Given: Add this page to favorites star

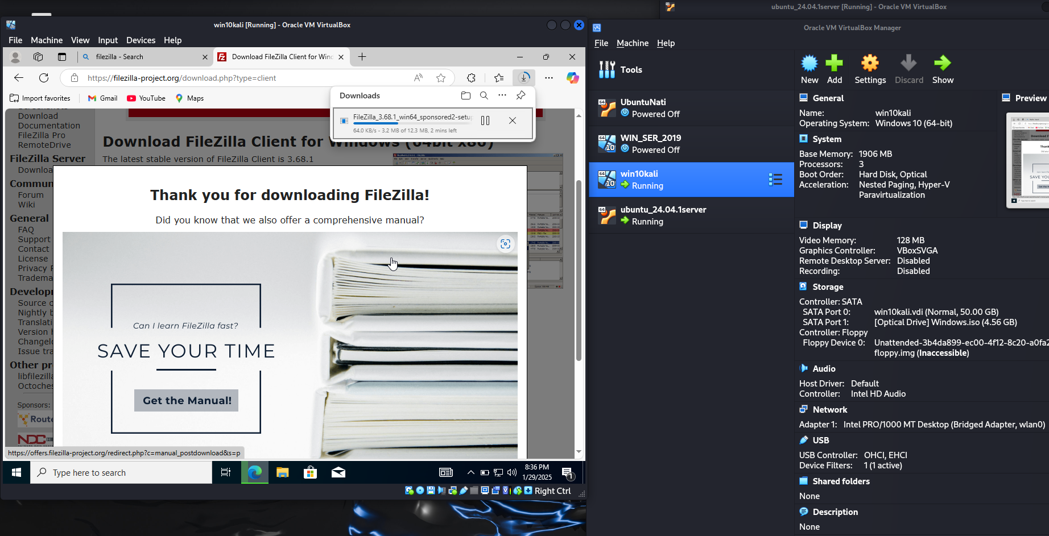Looking at the screenshot, I should [441, 78].
